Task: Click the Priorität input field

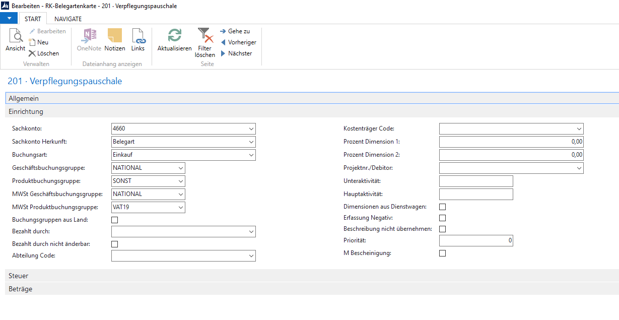Action: click(x=475, y=240)
